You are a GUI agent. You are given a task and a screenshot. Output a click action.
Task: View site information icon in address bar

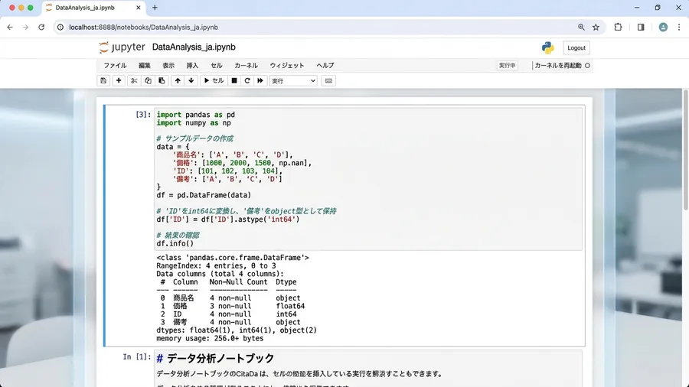click(60, 28)
